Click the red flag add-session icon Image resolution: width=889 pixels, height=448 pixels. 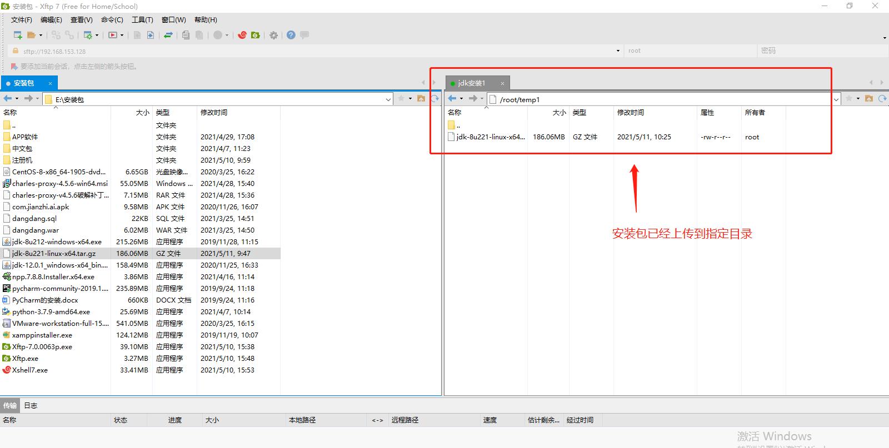(14, 67)
